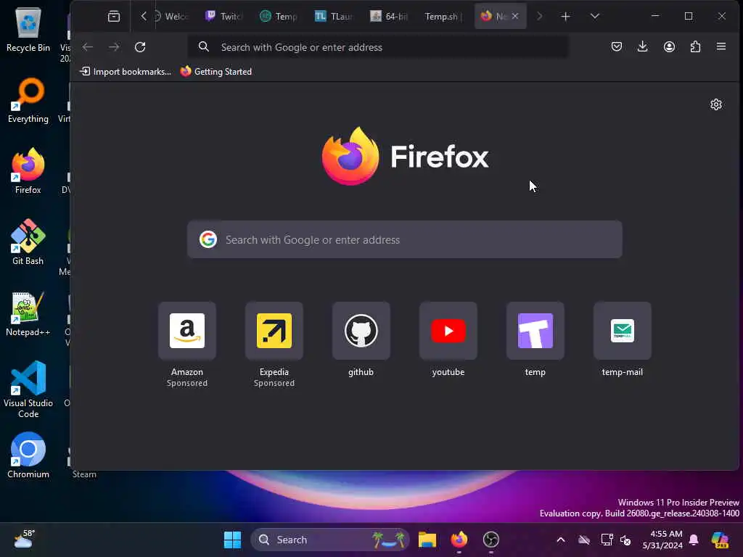Open the weather widget showing 58°
Screen dimensions: 743x557
point(24,539)
